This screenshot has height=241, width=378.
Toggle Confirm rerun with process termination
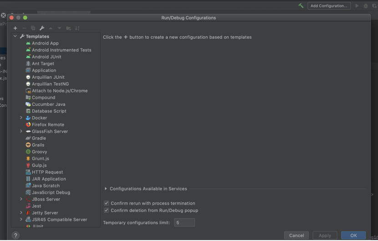click(x=106, y=203)
